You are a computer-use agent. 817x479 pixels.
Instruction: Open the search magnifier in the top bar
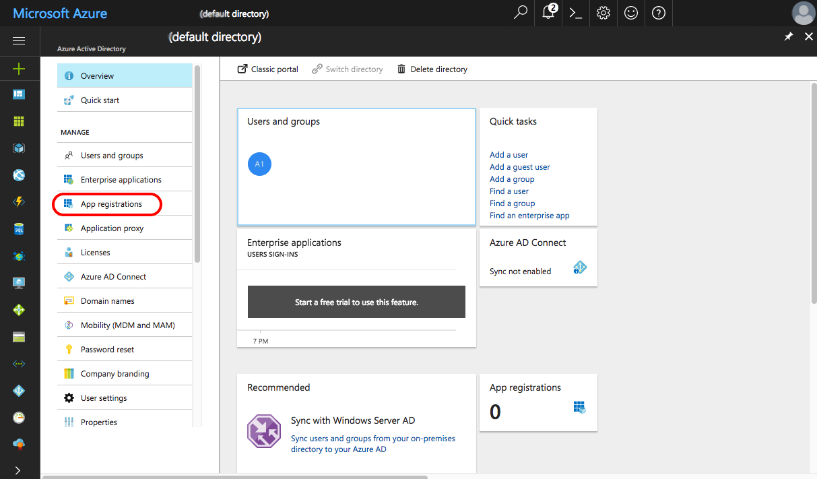[x=520, y=13]
